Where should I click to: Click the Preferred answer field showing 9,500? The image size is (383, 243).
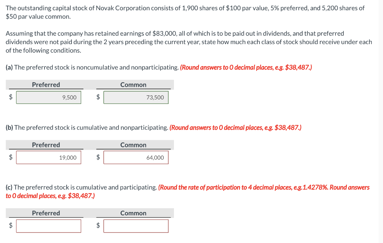tap(49, 97)
